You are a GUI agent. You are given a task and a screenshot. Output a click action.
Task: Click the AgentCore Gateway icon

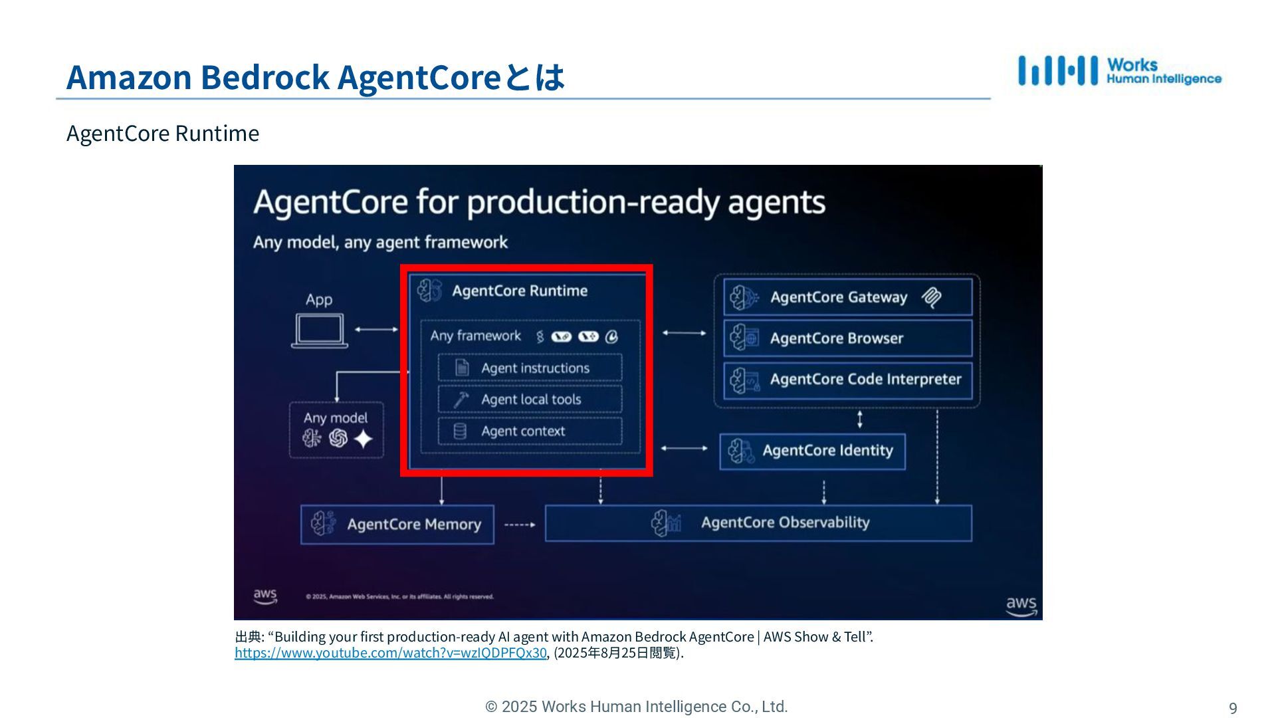coord(744,297)
